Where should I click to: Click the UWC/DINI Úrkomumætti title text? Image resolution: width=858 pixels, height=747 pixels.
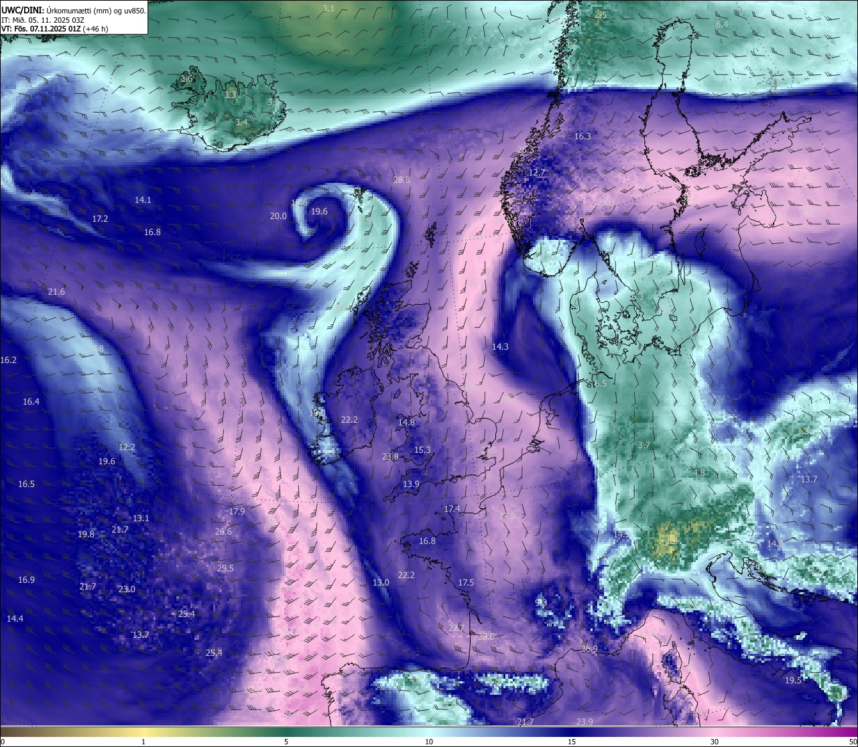tap(74, 10)
